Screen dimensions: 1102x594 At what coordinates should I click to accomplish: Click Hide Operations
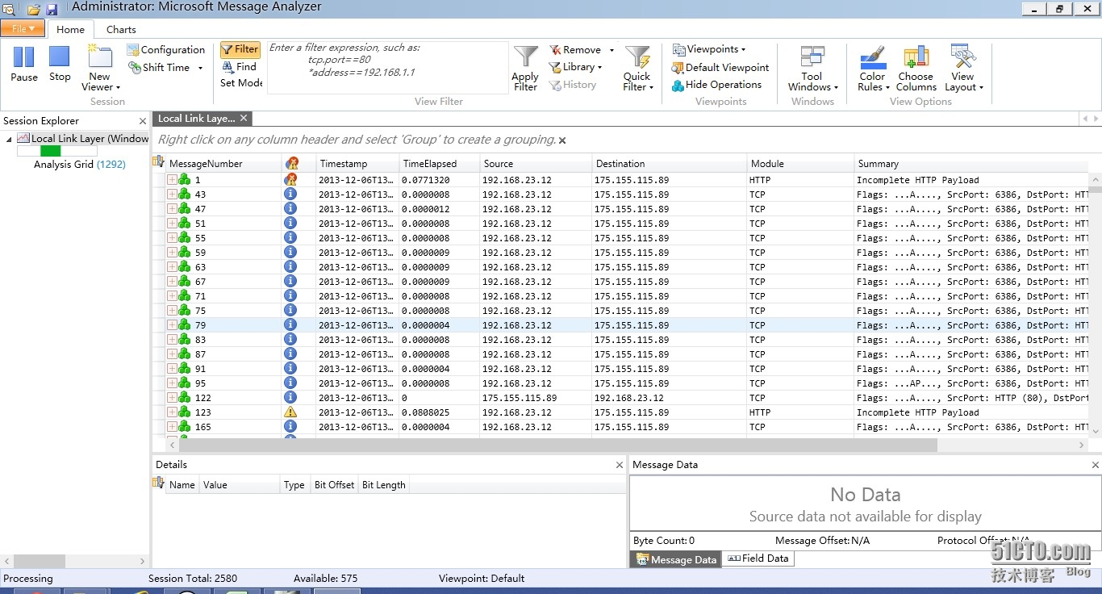point(716,85)
